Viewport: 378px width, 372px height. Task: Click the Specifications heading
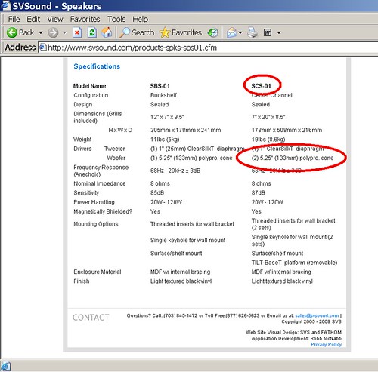(97, 66)
